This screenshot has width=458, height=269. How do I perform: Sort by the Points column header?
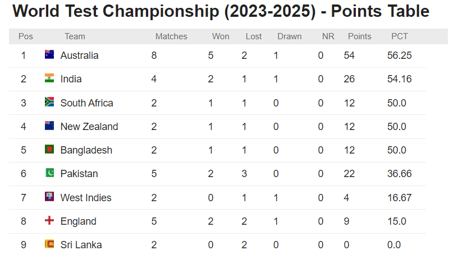click(359, 36)
